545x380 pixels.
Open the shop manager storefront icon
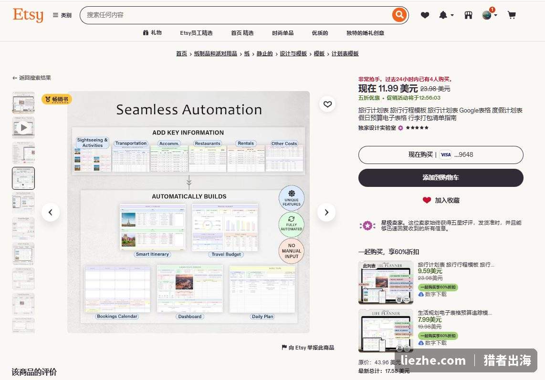(x=468, y=15)
